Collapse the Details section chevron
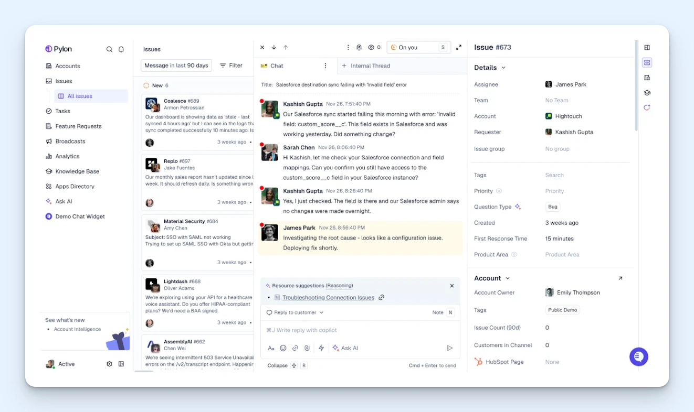This screenshot has height=412, width=694. [503, 68]
